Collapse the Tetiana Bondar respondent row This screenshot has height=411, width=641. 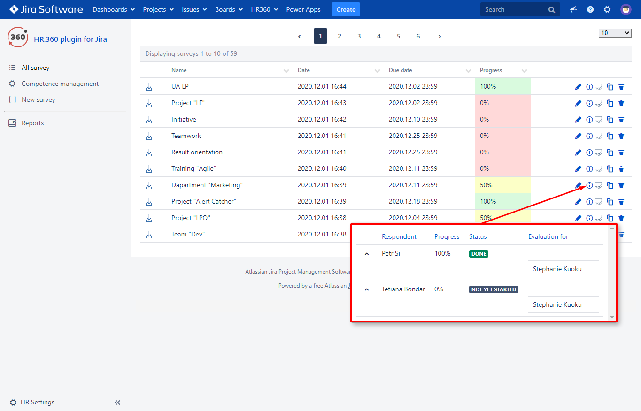pyautogui.click(x=367, y=289)
